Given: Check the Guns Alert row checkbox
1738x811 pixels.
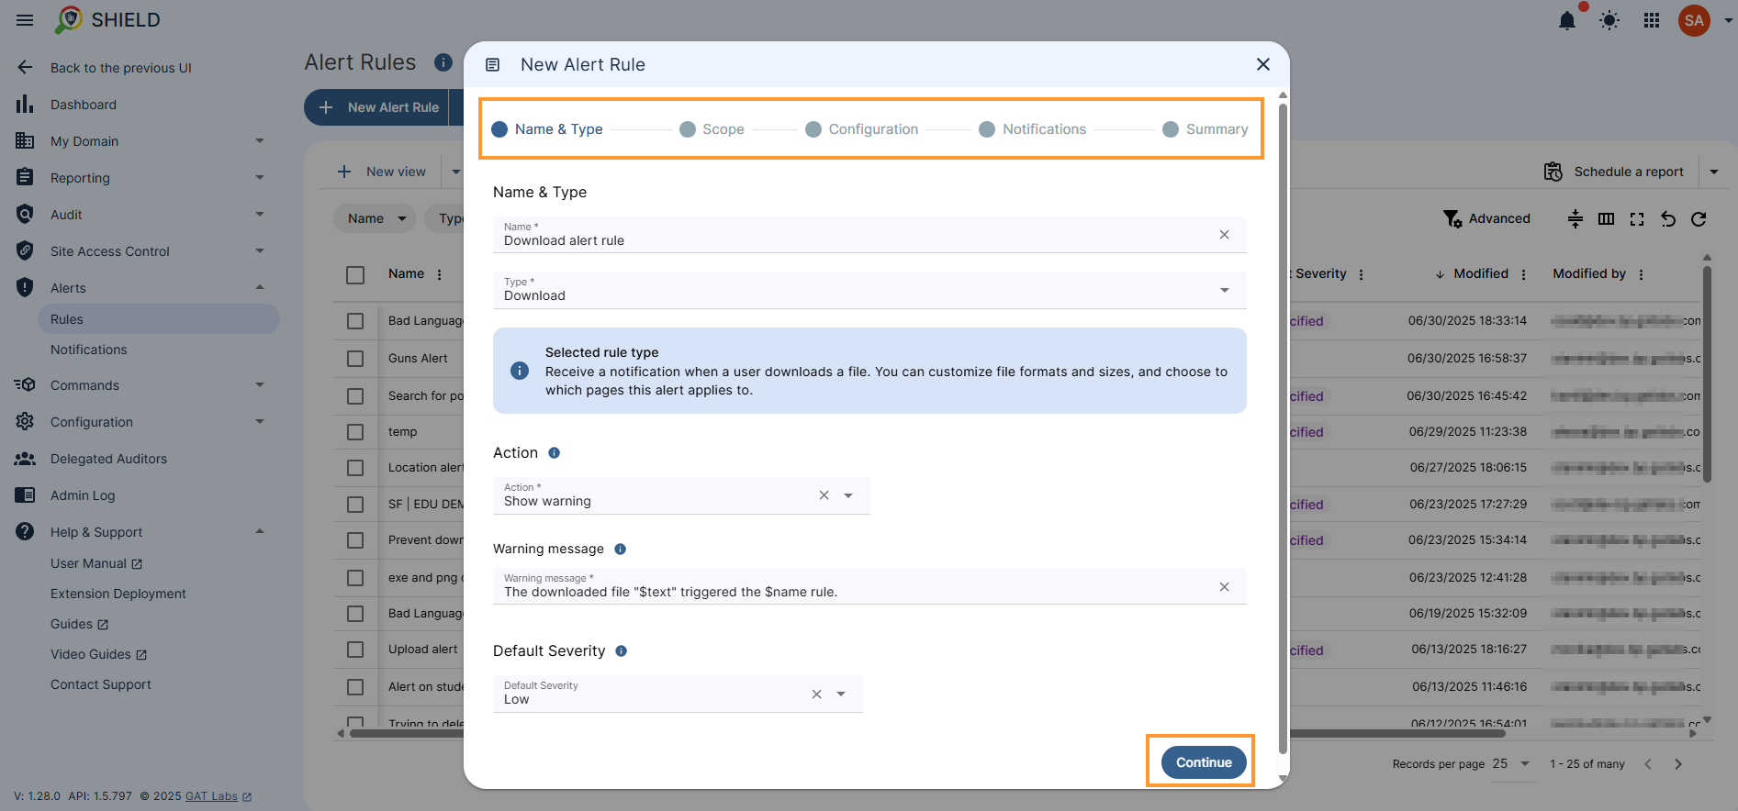Looking at the screenshot, I should [355, 359].
